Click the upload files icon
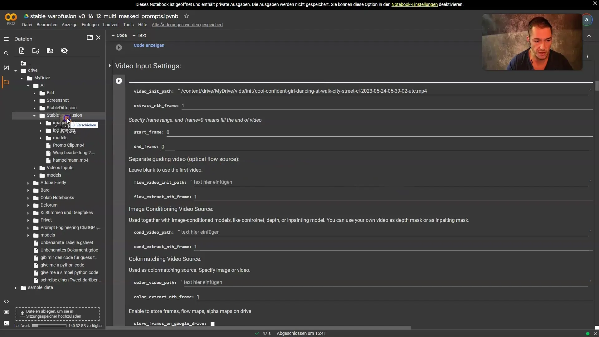 pos(22,50)
